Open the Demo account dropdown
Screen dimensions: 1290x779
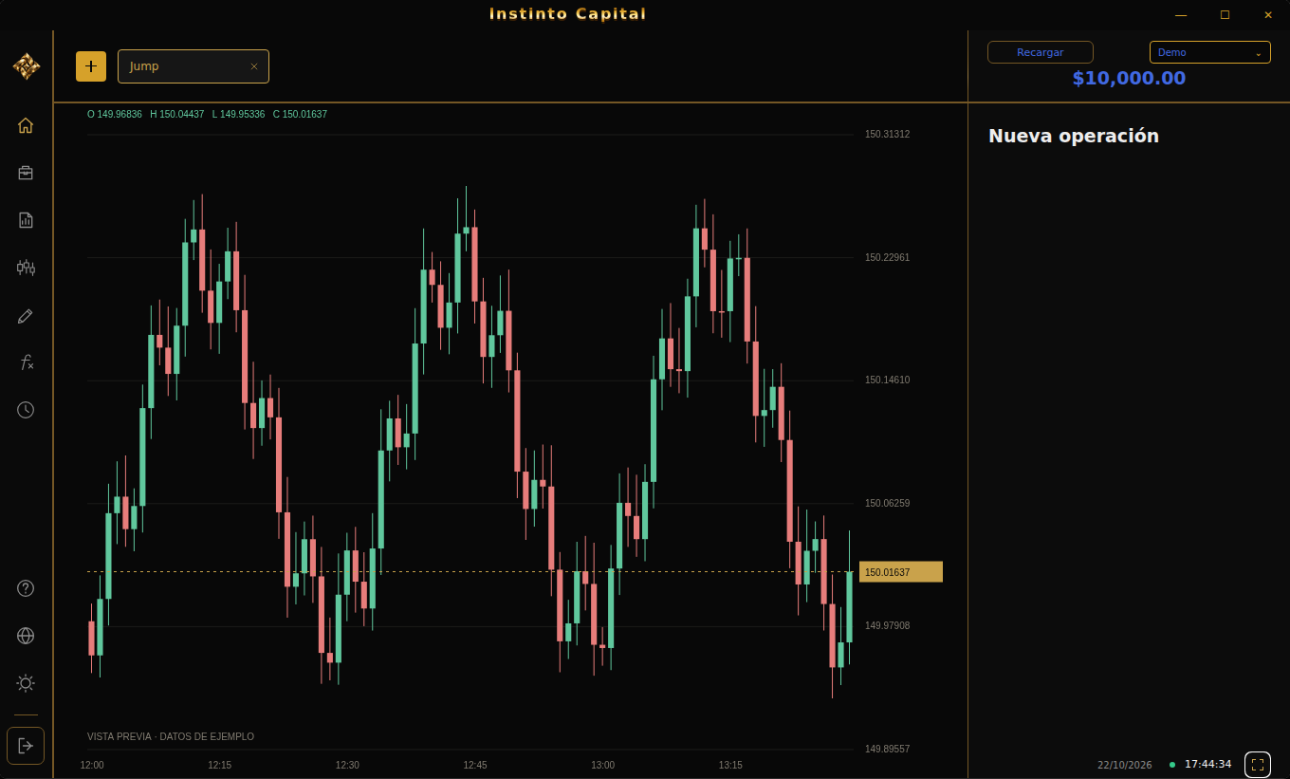click(1210, 52)
